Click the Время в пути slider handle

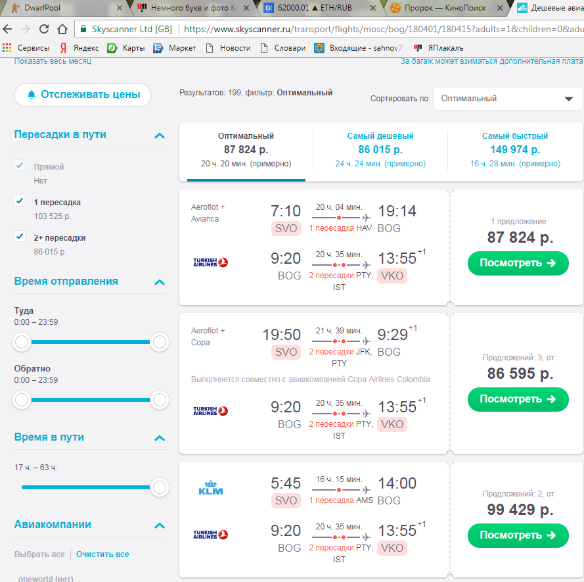[x=160, y=487]
